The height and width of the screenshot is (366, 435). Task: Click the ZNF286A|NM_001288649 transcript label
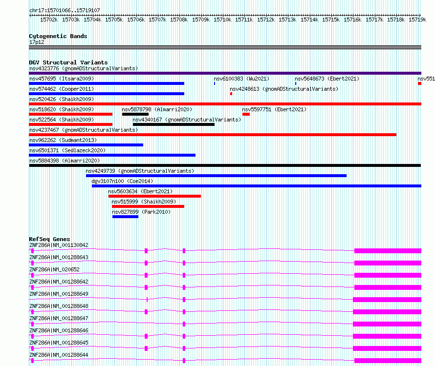[x=59, y=294]
